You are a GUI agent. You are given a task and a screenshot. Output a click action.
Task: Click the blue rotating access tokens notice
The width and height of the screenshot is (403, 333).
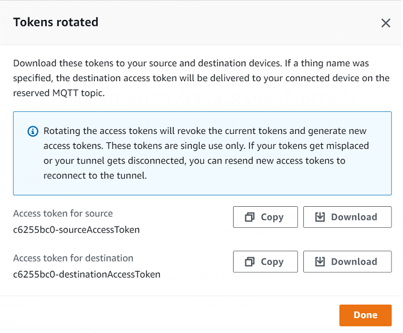pyautogui.click(x=201, y=153)
